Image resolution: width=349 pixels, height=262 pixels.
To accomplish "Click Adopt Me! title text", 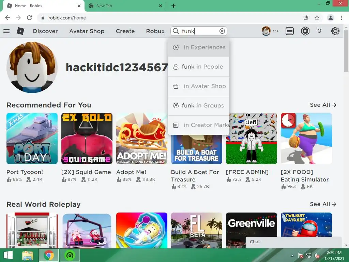I will tap(131, 172).
